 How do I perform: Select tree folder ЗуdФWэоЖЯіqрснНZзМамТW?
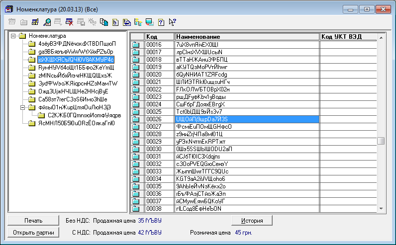(78, 83)
